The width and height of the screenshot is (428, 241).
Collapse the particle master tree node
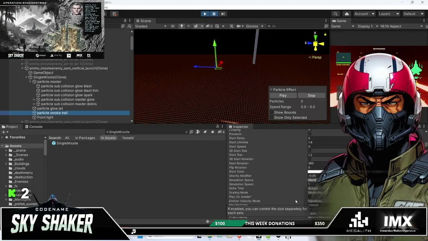click(x=30, y=82)
